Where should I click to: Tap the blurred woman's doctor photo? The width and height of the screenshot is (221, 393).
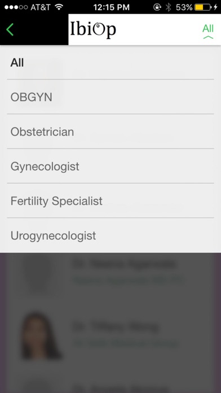click(39, 335)
